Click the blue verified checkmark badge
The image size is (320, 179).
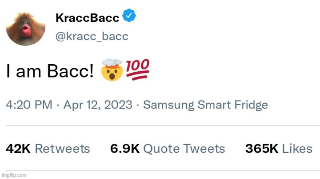(x=129, y=17)
